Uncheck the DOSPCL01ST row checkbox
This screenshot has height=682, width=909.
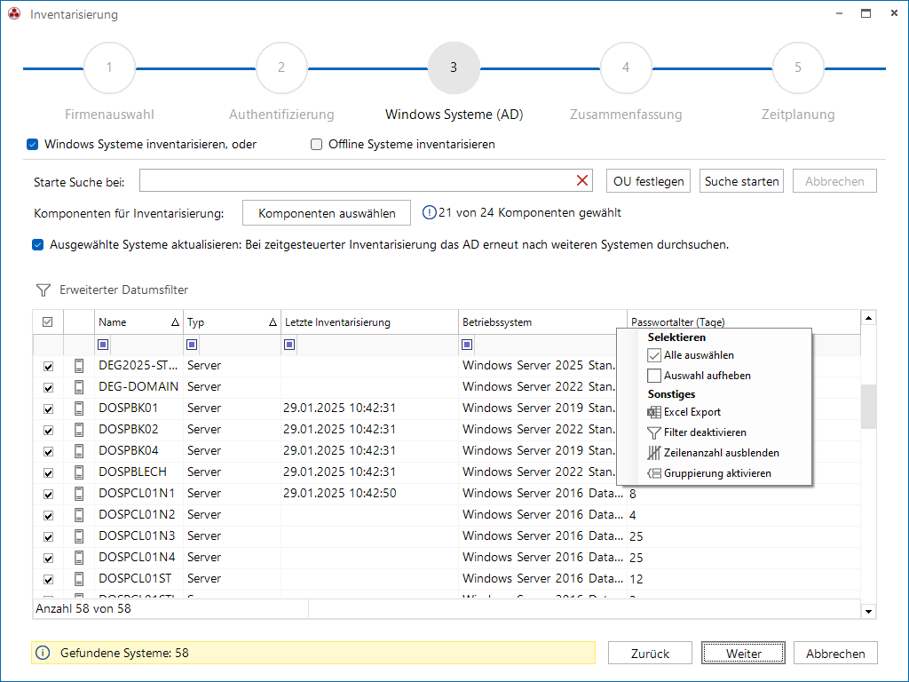[x=48, y=580]
